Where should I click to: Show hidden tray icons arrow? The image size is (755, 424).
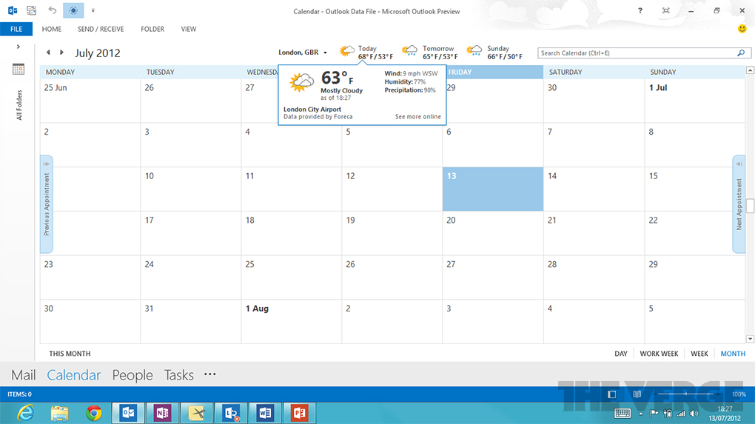pos(641,414)
